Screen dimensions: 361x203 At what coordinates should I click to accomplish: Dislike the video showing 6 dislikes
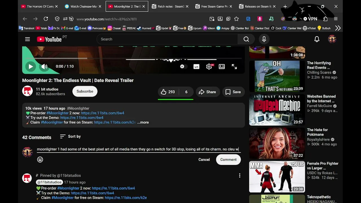(186, 92)
